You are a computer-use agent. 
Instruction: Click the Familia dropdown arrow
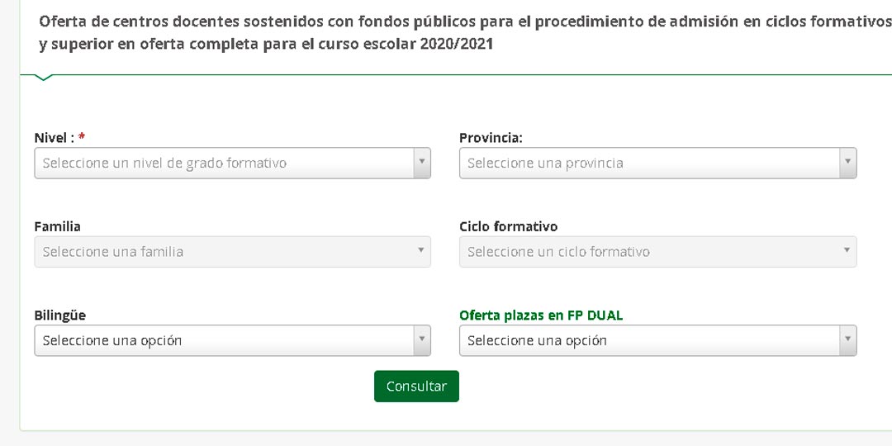tap(422, 251)
